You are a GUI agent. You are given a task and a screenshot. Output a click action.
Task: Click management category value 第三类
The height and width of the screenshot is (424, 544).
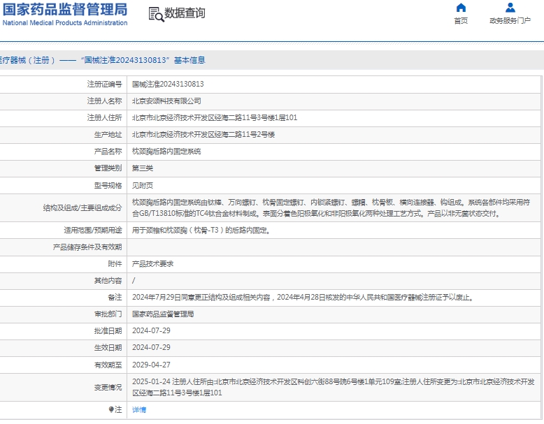click(143, 168)
